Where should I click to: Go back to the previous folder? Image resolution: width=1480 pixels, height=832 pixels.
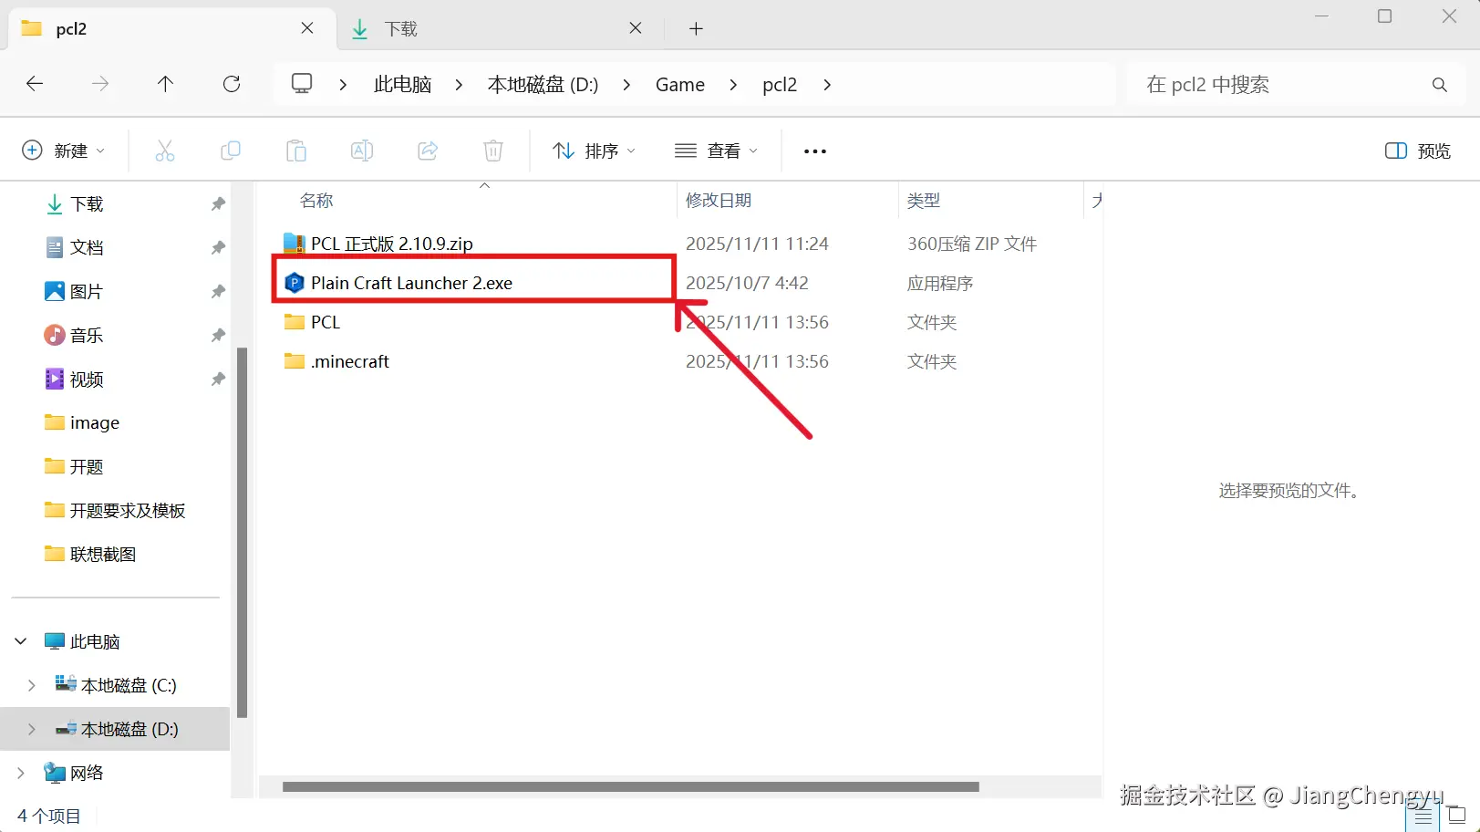tap(35, 84)
